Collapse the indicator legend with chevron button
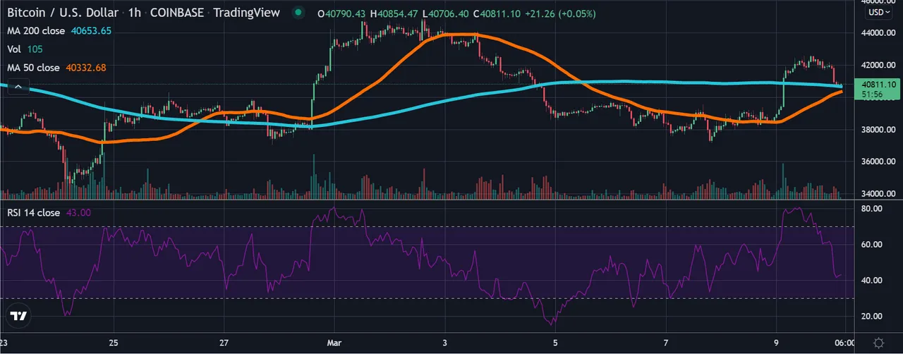 (20, 87)
